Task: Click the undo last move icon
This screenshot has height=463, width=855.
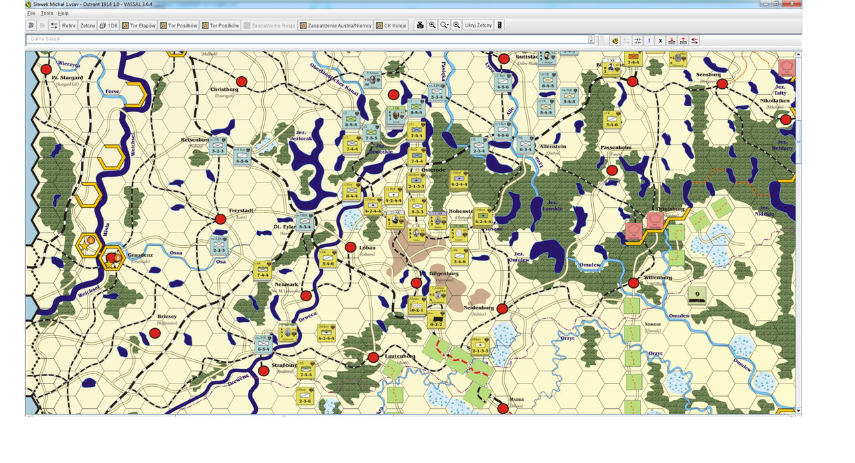Action: click(31, 25)
